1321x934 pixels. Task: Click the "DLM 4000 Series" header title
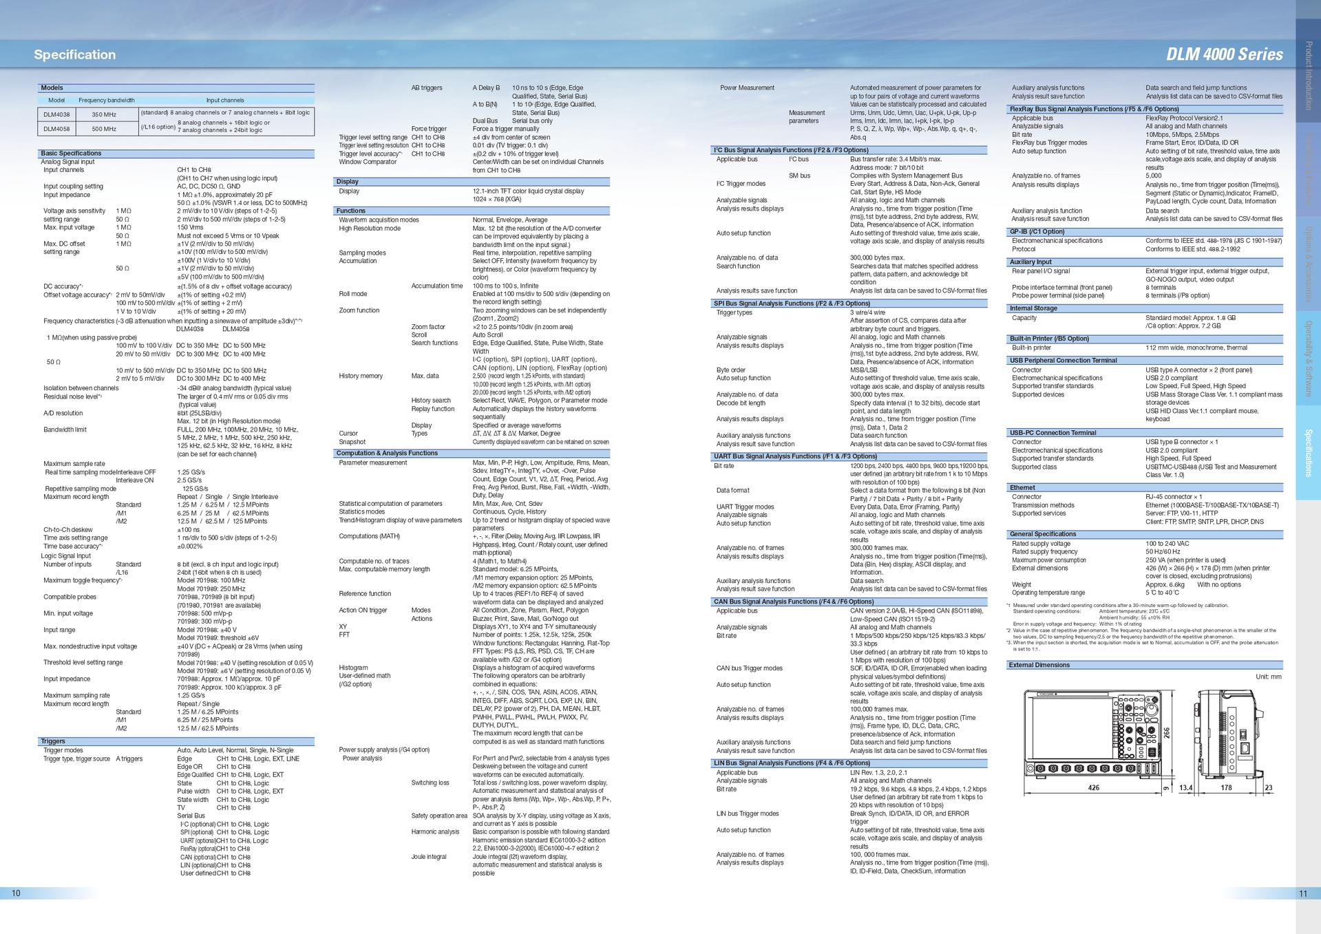tap(1225, 54)
